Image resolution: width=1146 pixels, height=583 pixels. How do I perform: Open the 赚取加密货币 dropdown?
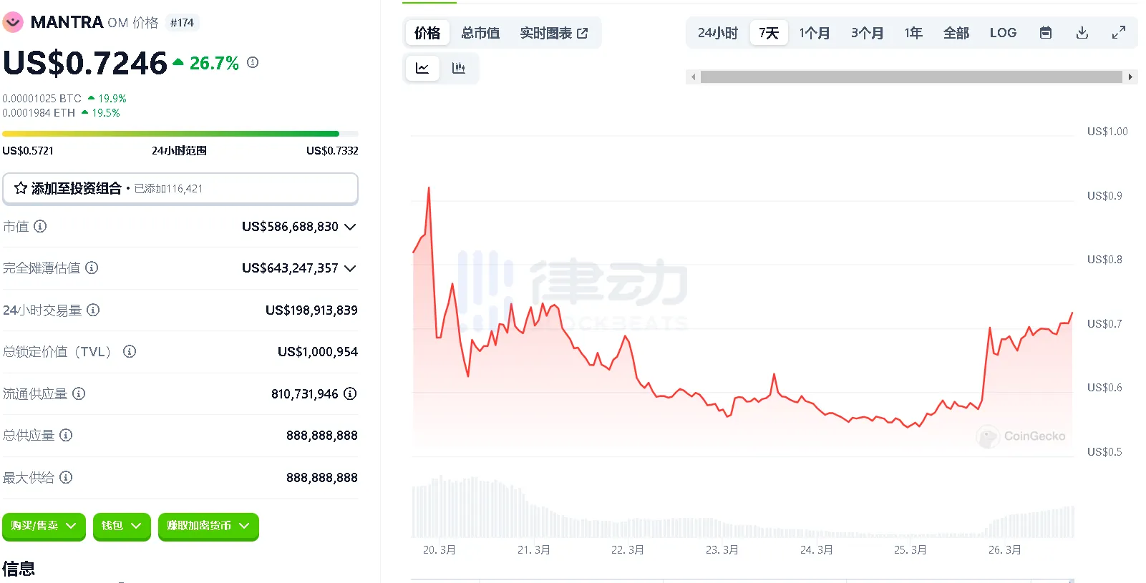pos(208,526)
